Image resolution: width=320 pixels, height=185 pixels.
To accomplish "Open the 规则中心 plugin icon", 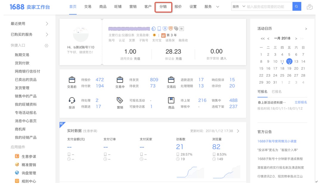I will click(17, 181).
